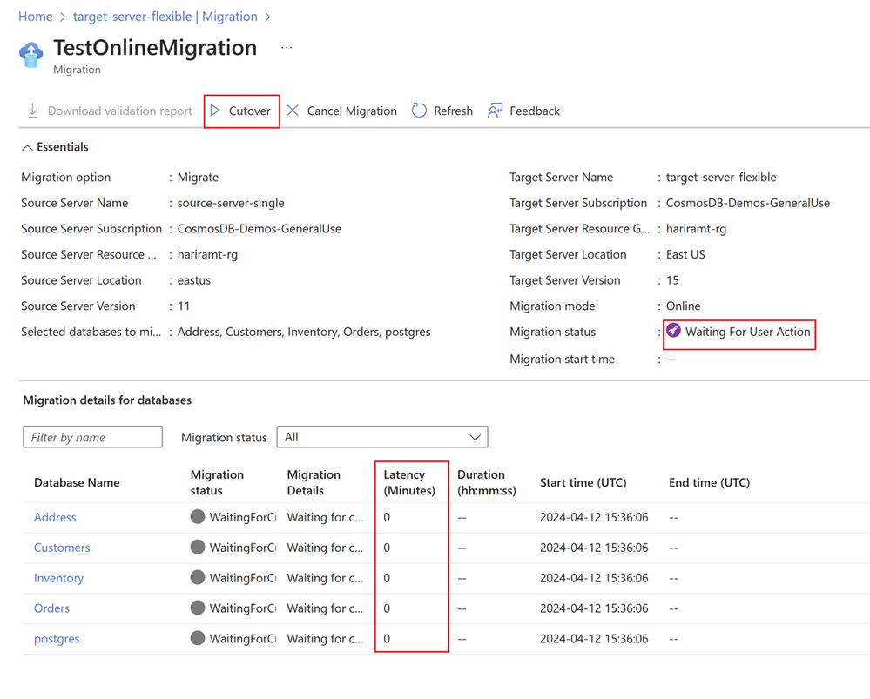Click the Online migration mode value

pos(683,306)
